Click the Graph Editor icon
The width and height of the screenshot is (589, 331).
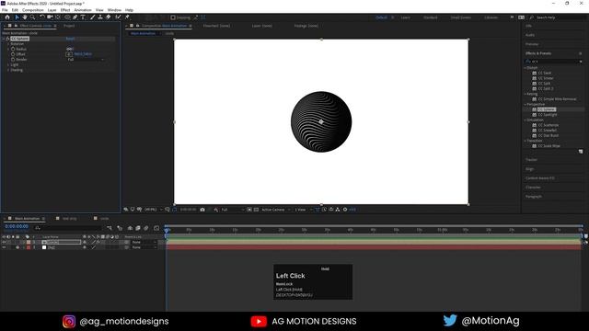coord(156,228)
